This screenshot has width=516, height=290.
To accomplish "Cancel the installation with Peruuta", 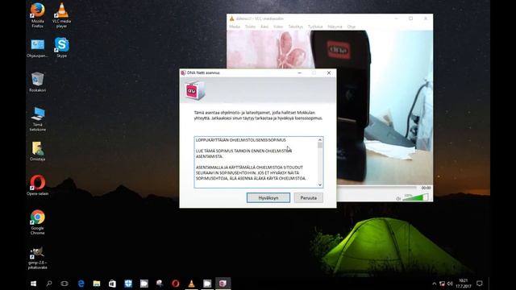I will point(308,198).
